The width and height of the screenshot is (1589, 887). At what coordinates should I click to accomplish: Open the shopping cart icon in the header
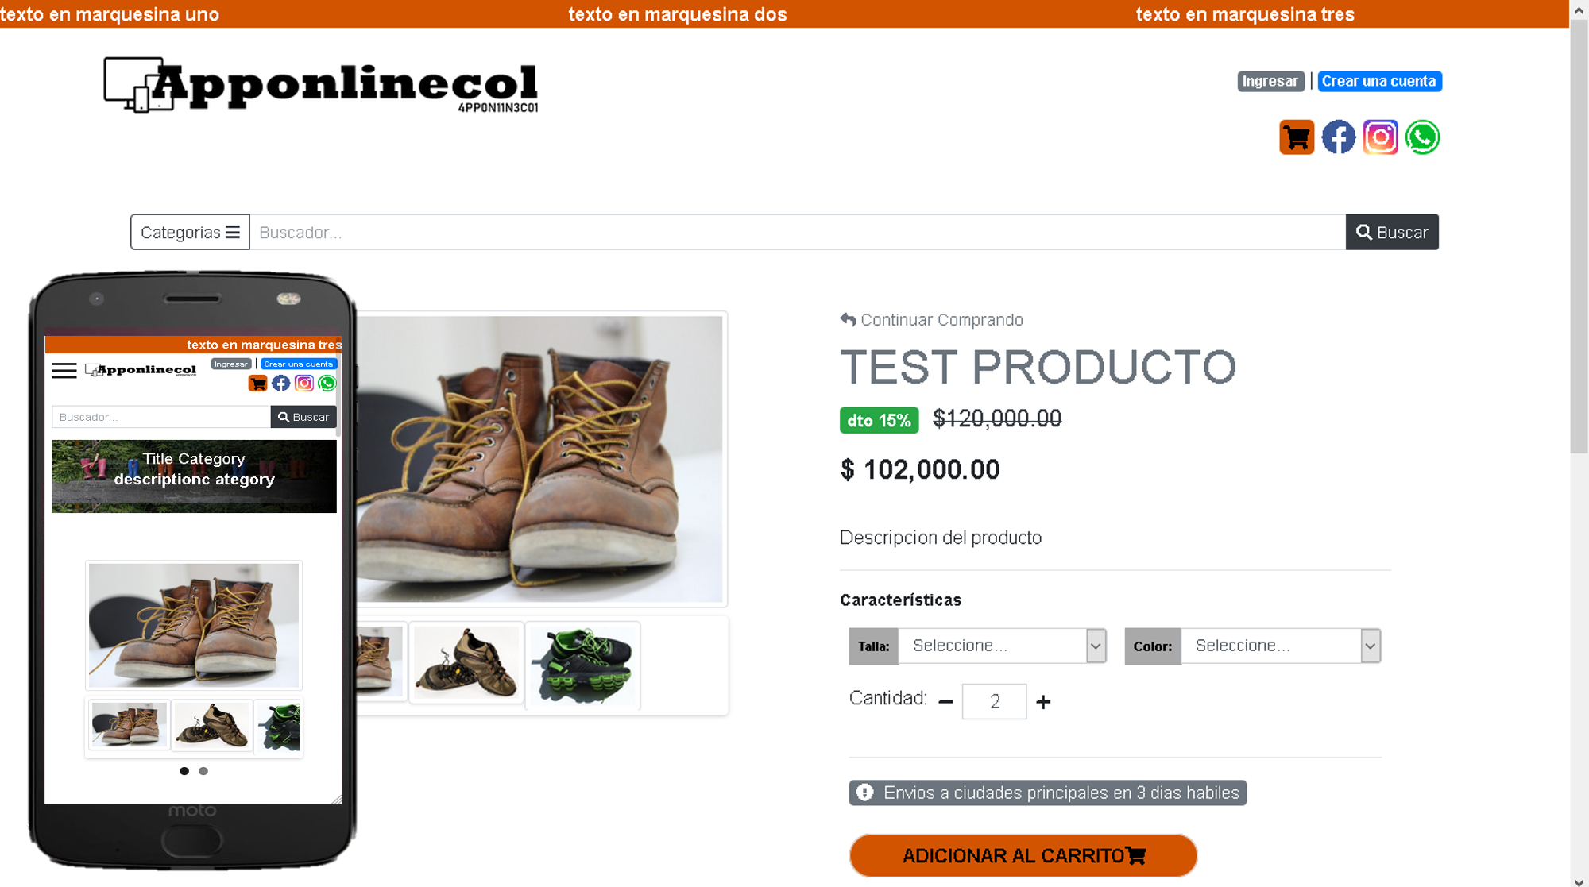pyautogui.click(x=1297, y=137)
